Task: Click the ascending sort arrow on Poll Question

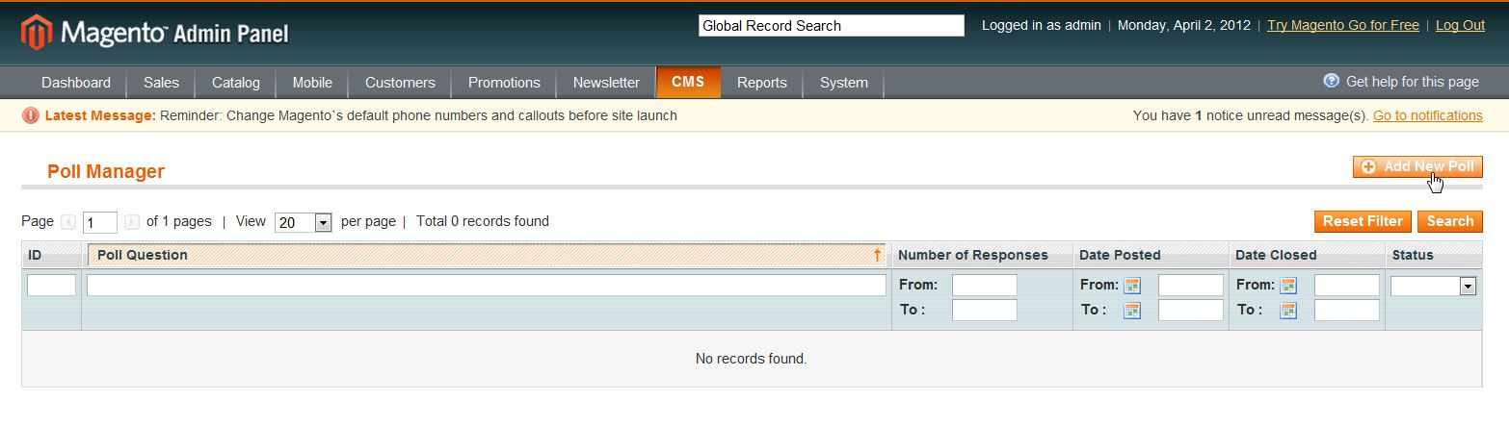Action: point(877,255)
